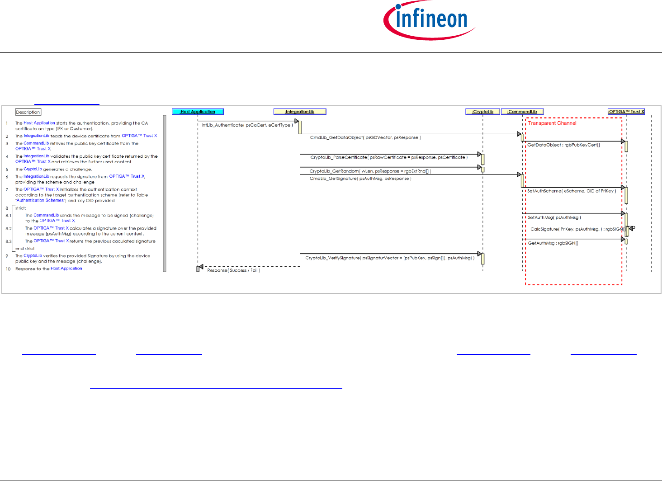Open the CommandLib link in step 8.1
Screen dimensions: 662x481
(x=46, y=215)
